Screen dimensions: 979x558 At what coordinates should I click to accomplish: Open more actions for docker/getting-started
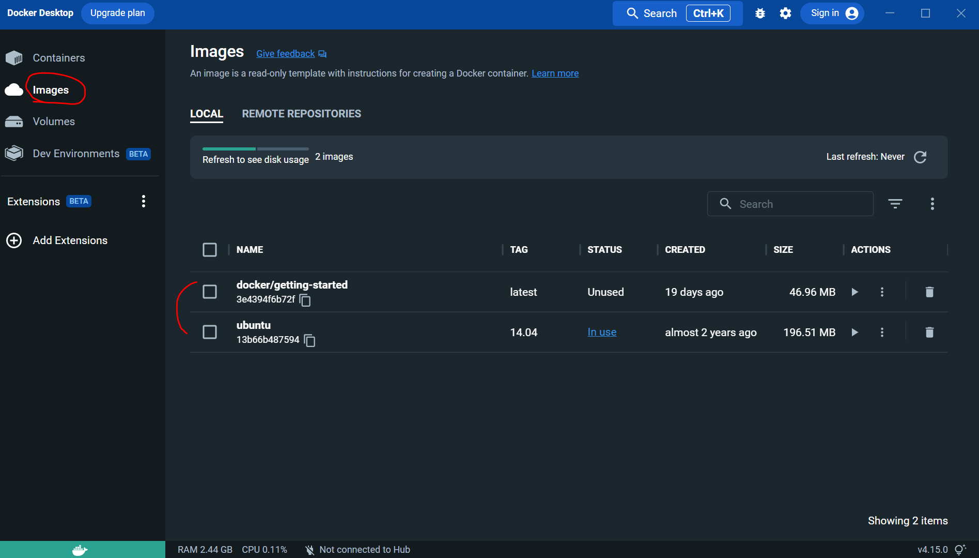(x=882, y=292)
